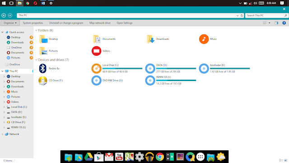289x163 pixels.
Task: Click Uninstall or change a program
Action: (x=66, y=23)
